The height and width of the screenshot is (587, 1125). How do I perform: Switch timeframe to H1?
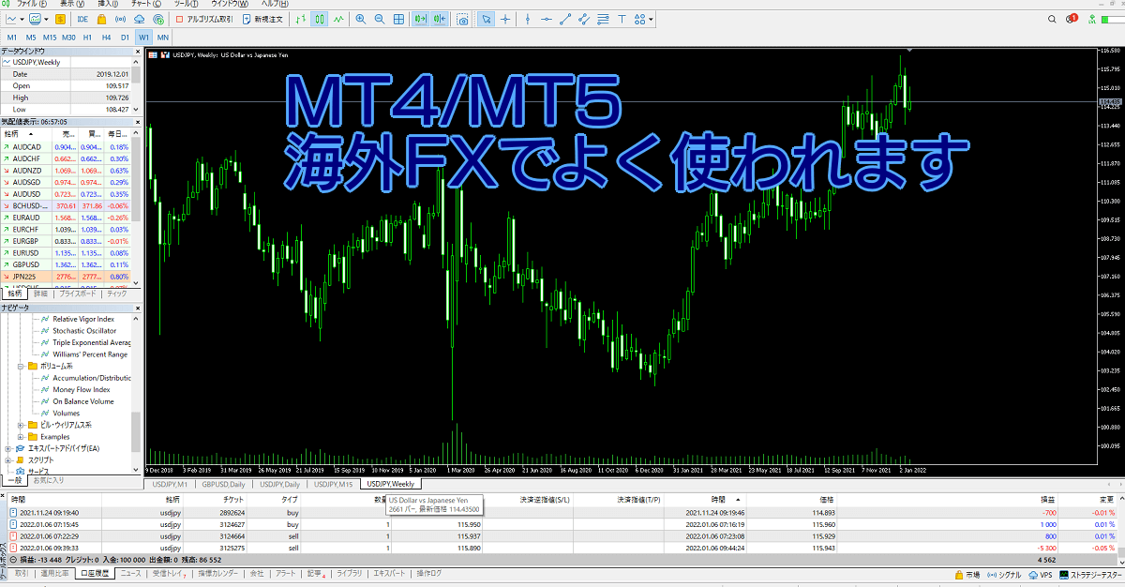[87, 38]
